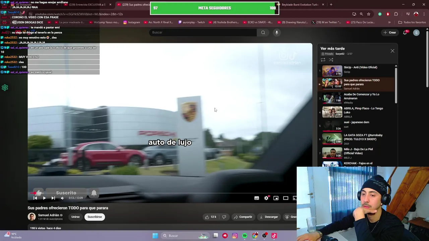Viewport: 429px width, 241px height.
Task: Click the YouTube search magnifier button
Action: coord(263,32)
